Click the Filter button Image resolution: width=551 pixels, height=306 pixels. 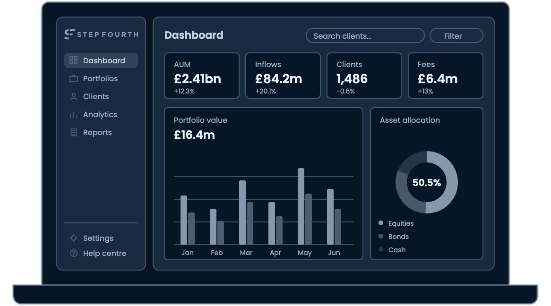coord(456,36)
